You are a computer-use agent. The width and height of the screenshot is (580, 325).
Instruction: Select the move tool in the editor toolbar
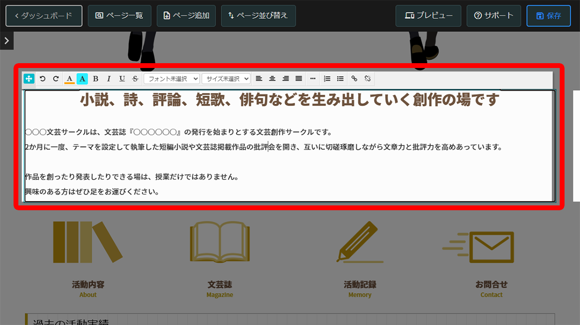click(x=29, y=79)
